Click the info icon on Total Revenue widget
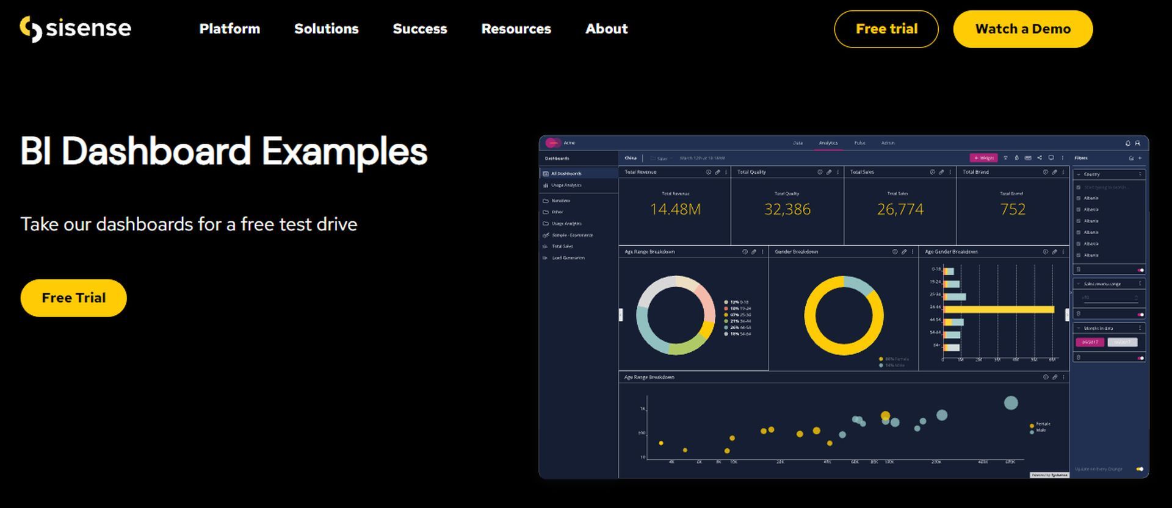This screenshot has width=1172, height=508. pos(709,173)
